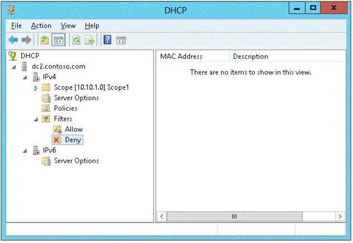This screenshot has height=243, width=353.
Task: Select the IPv4 tree label
Action: [49, 77]
